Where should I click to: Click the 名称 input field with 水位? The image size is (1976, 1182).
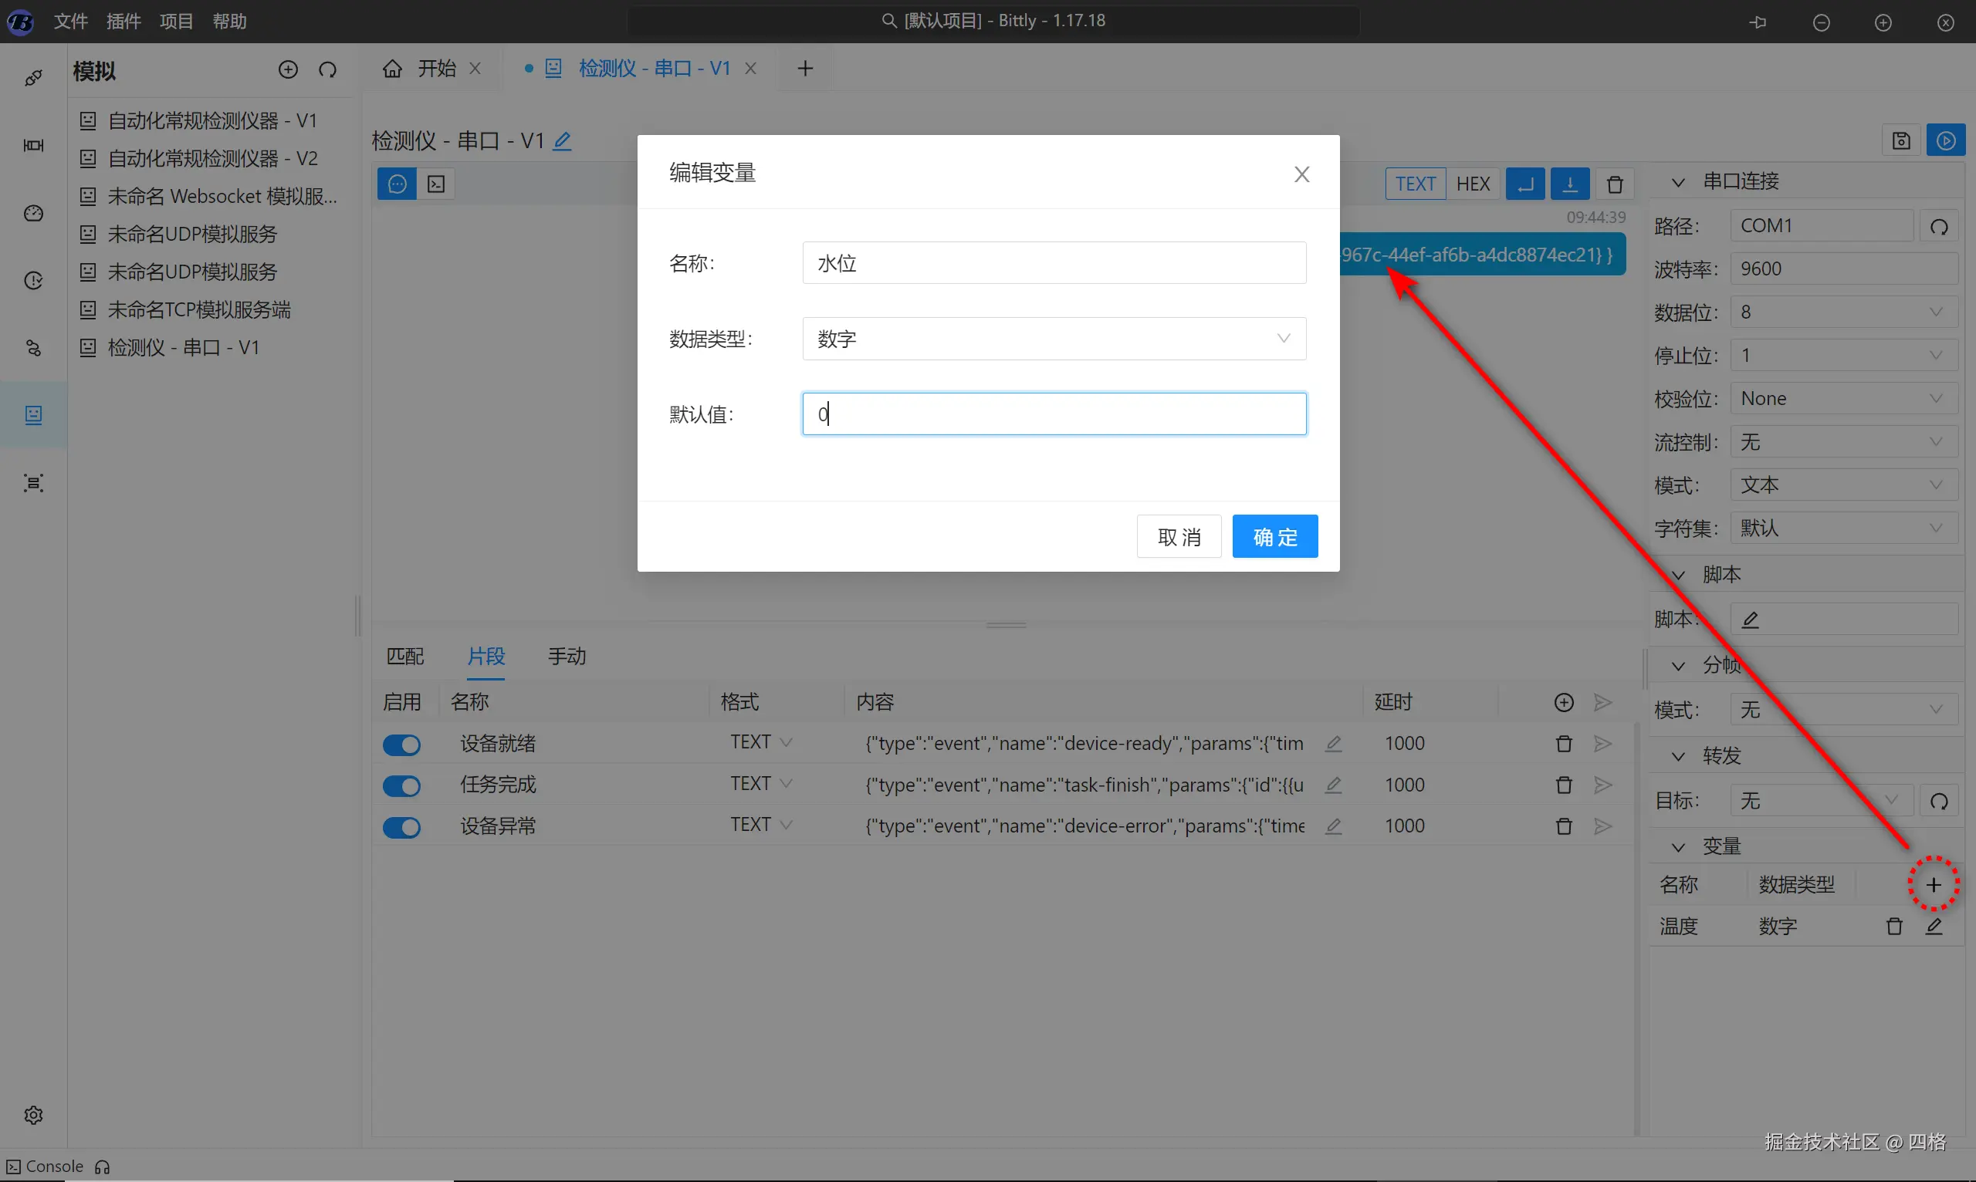[x=1054, y=263]
